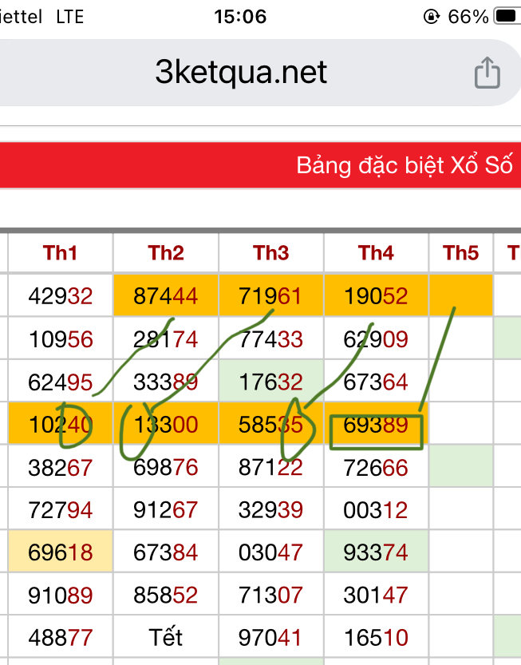Tap the Tết cell in Th2 column

click(166, 637)
